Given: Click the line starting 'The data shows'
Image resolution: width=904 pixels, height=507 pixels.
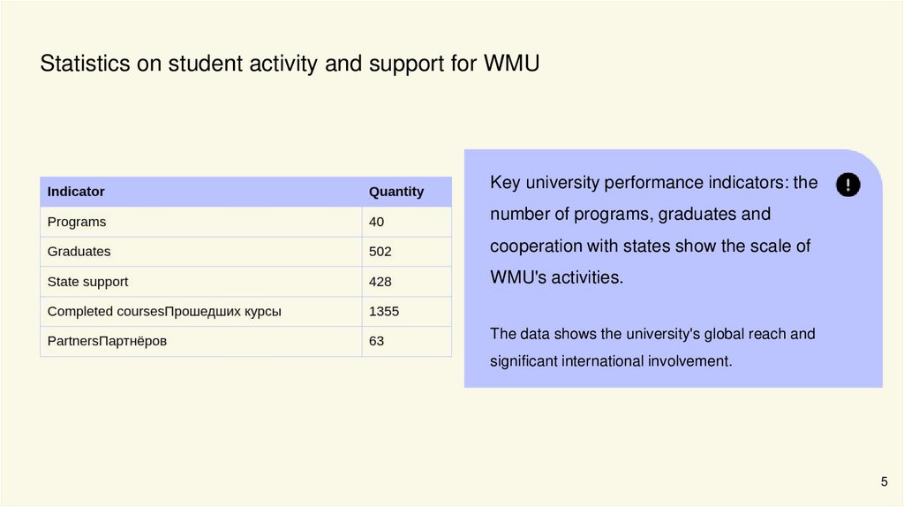Looking at the screenshot, I should pos(652,334).
